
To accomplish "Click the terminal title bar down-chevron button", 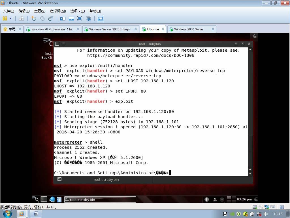I will click(x=236, y=44).
